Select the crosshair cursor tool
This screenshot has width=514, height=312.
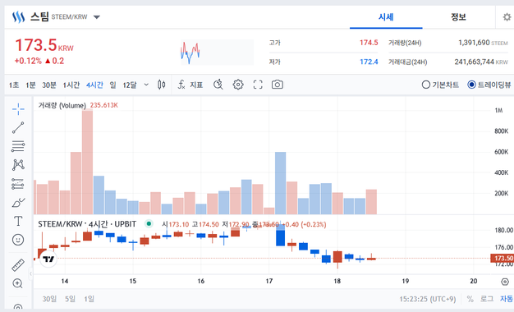coord(18,109)
